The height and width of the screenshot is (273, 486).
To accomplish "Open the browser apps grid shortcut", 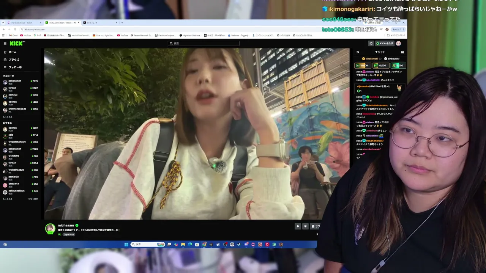I will (x=4, y=35).
